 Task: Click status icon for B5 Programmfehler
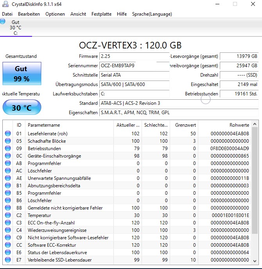(x=8, y=193)
